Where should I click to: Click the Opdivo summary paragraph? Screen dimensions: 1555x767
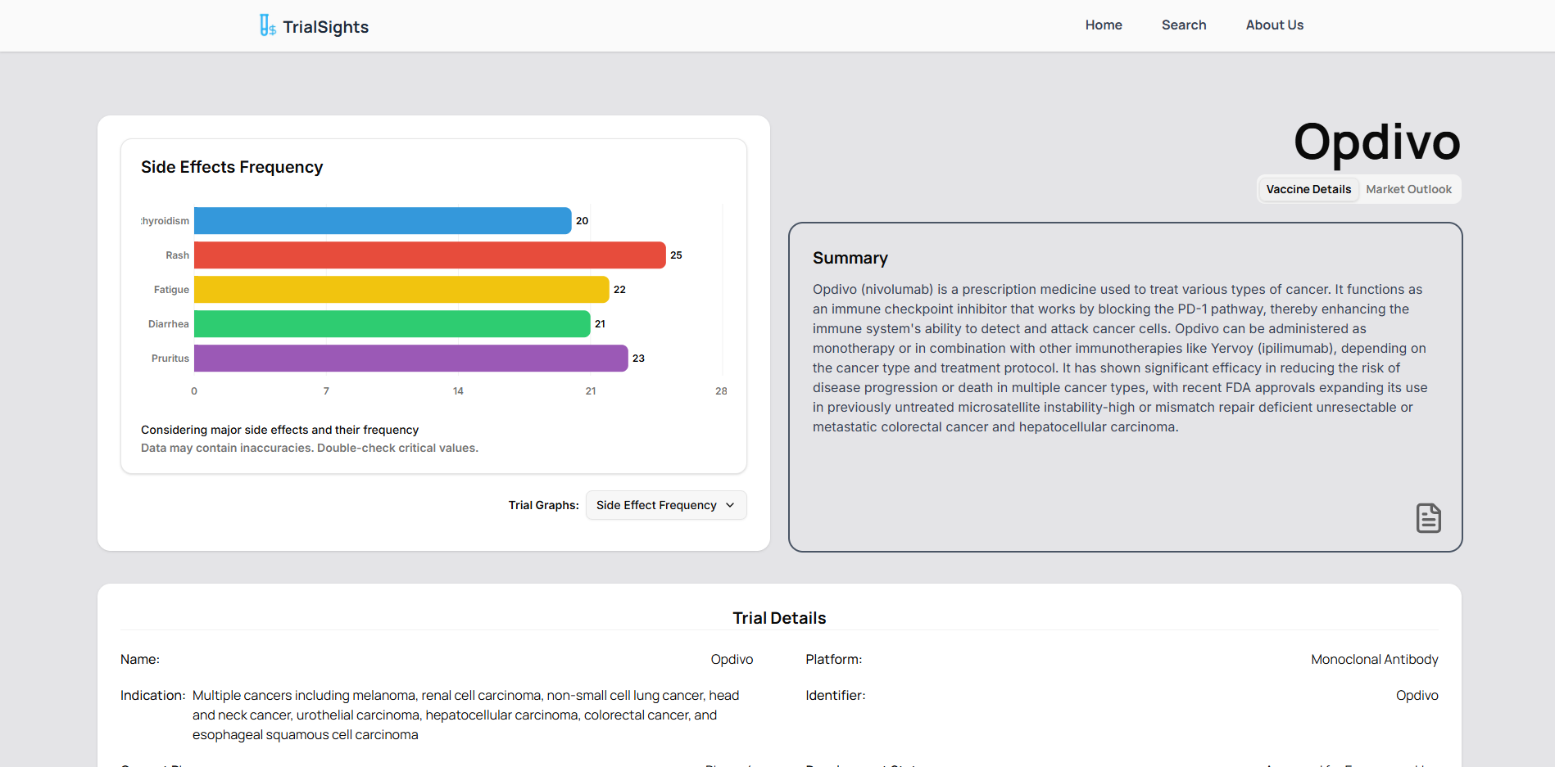(1120, 359)
